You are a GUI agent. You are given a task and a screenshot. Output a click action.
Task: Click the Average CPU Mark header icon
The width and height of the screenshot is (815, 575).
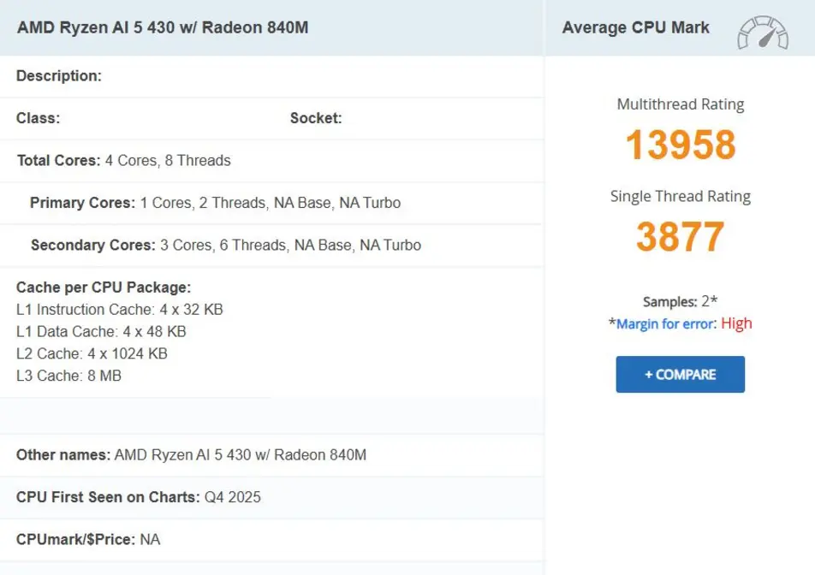(761, 31)
